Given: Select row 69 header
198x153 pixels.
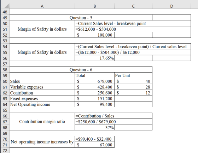Looking at the screenshot, I should (x=5, y=133).
